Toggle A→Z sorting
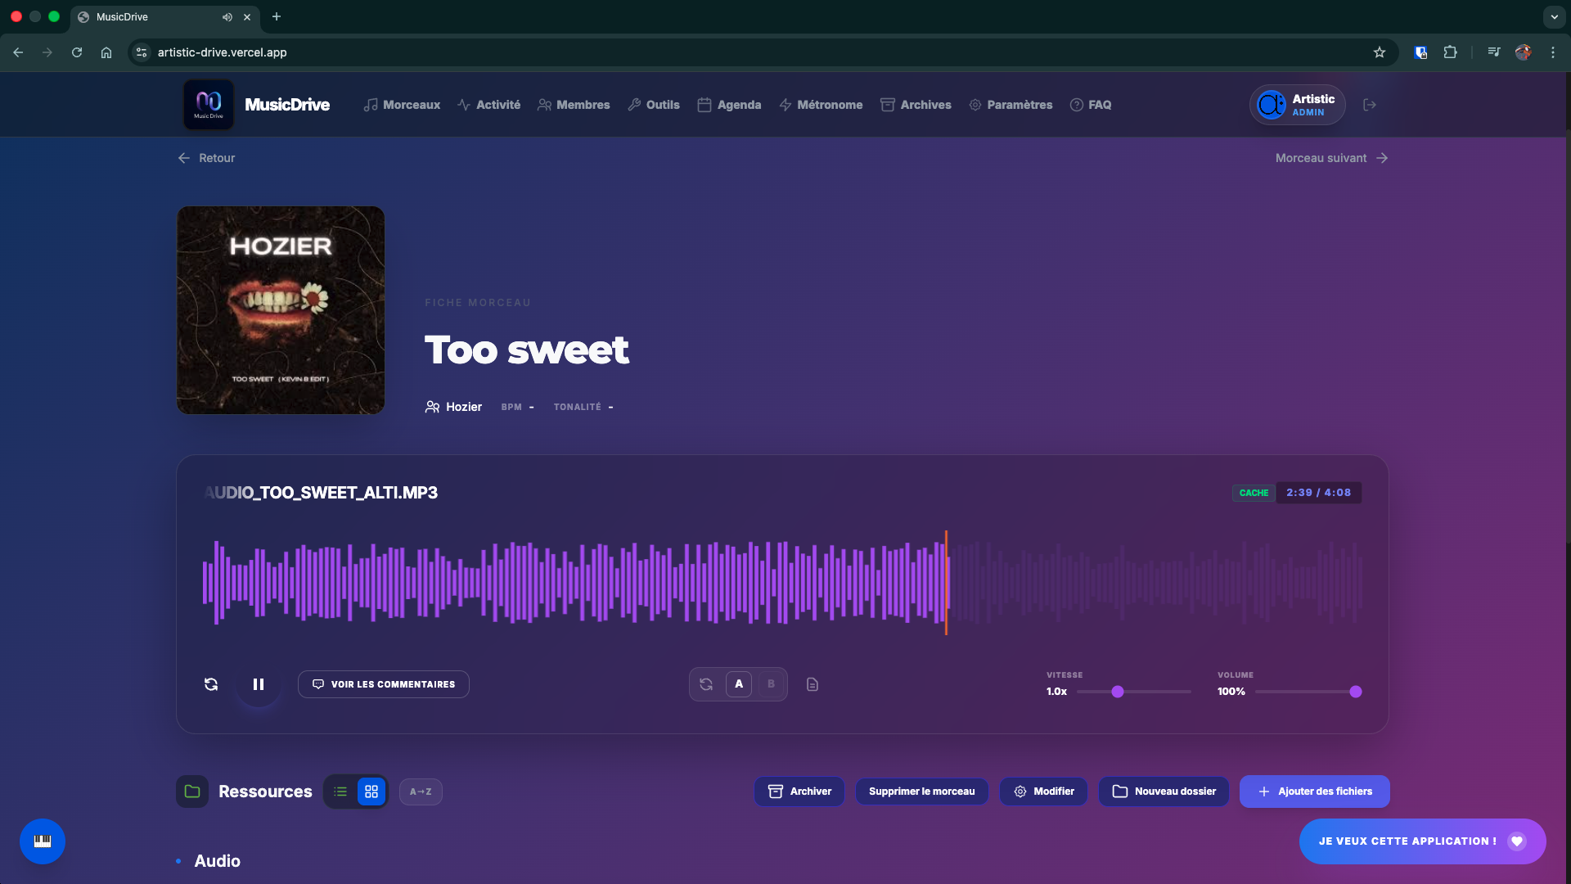1571x884 pixels. [x=421, y=792]
